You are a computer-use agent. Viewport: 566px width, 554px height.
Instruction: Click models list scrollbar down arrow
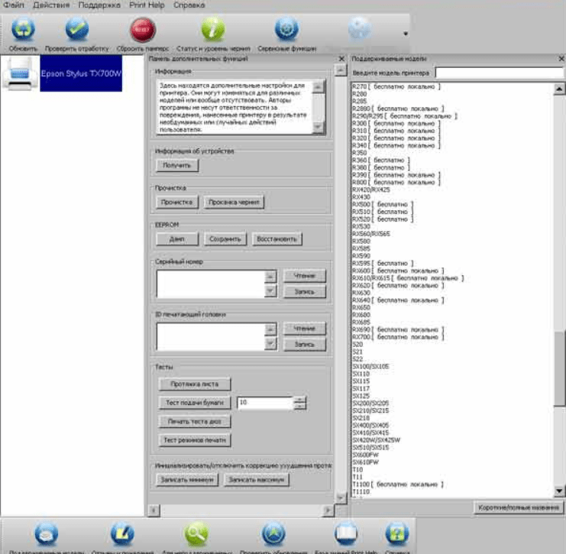click(x=559, y=491)
